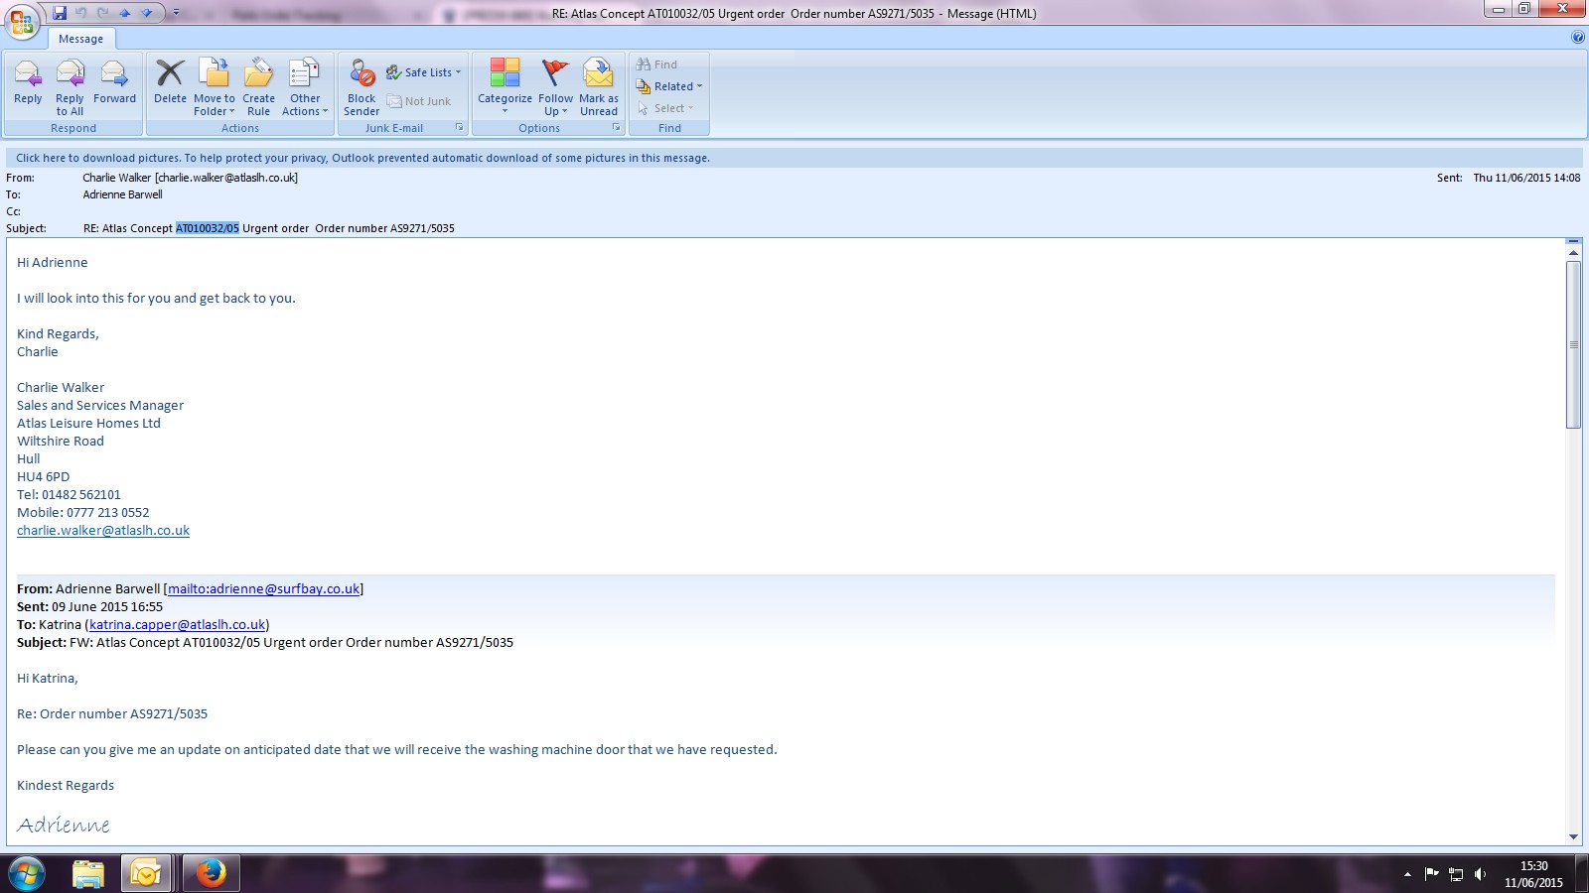Open the Move to Folder dropdown
The image size is (1589, 893).
point(215,86)
